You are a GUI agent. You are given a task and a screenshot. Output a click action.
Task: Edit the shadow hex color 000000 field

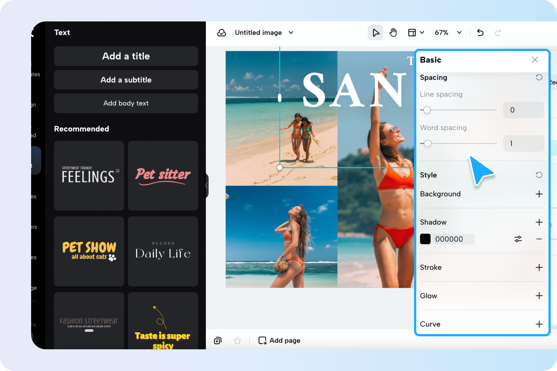pos(453,239)
